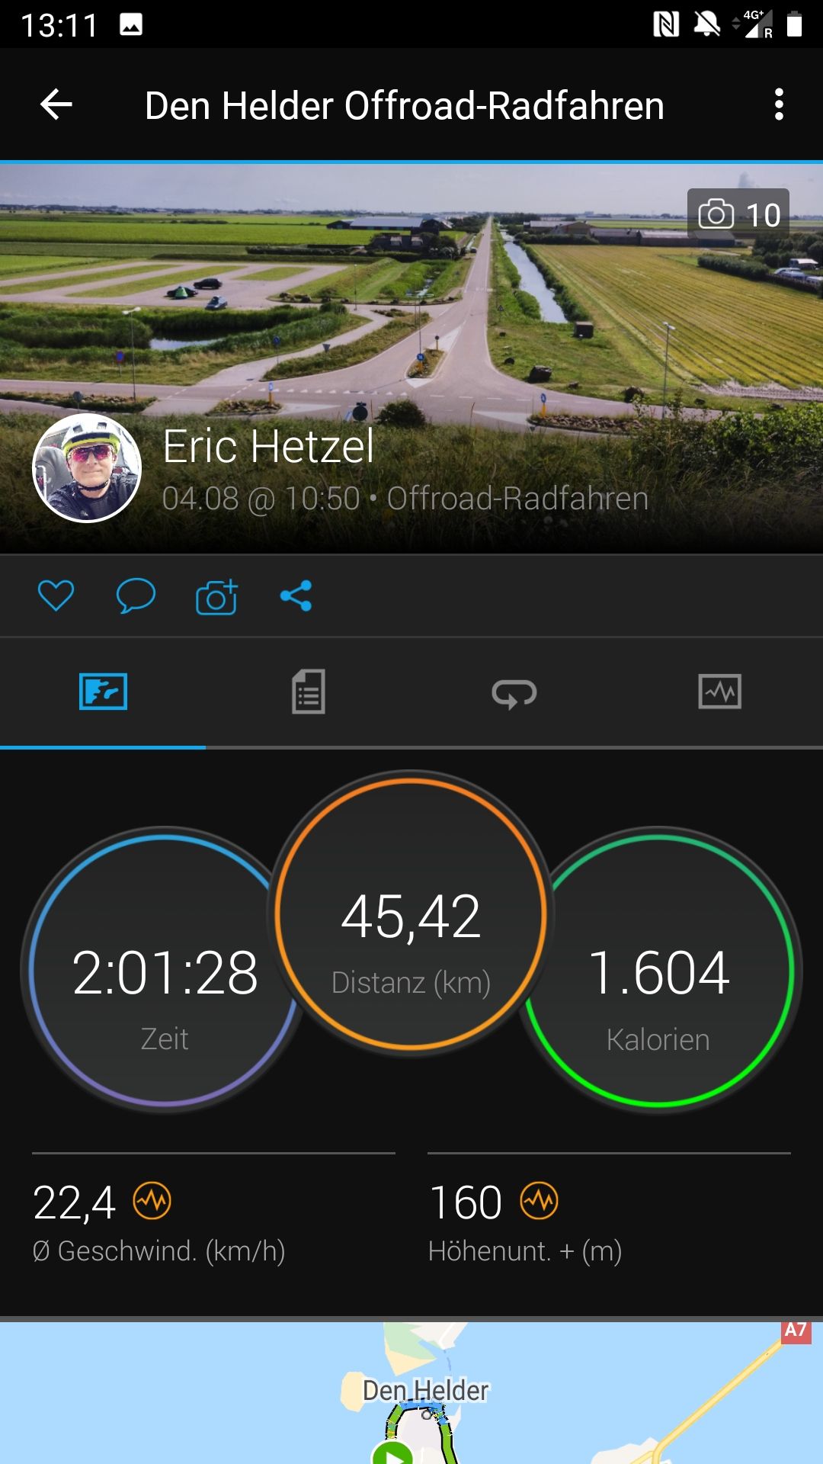Open the charts tab icon
This screenshot has width=823, height=1464.
click(x=720, y=692)
